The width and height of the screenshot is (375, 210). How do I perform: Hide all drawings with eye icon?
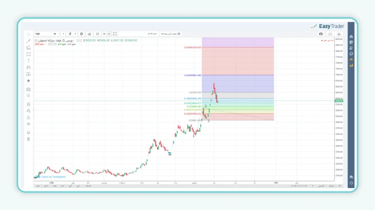click(28, 124)
